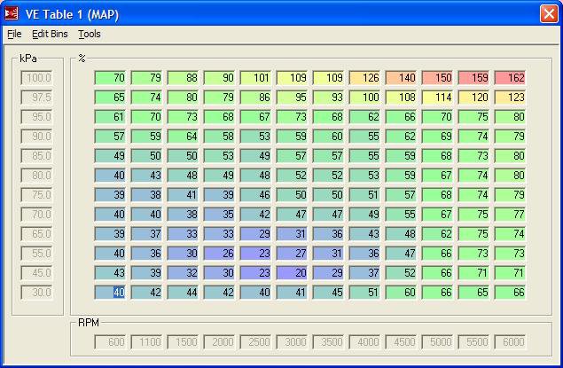Image resolution: width=563 pixels, height=368 pixels.
Task: Click the yellow VE cell with value 101
Action: click(255, 78)
